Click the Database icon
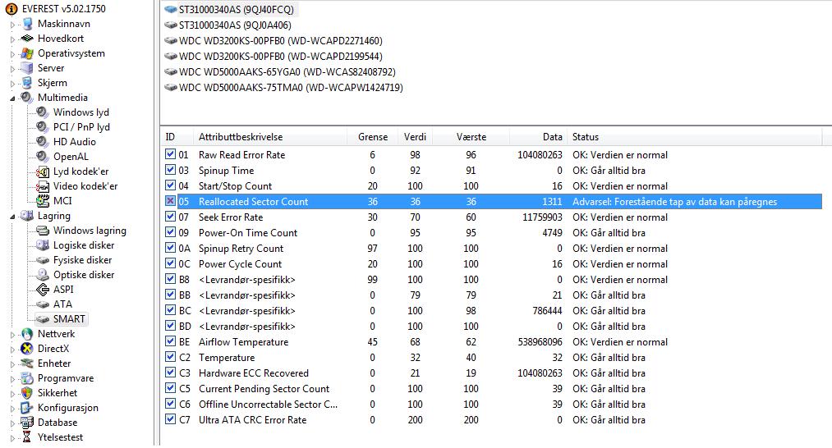 [x=26, y=423]
